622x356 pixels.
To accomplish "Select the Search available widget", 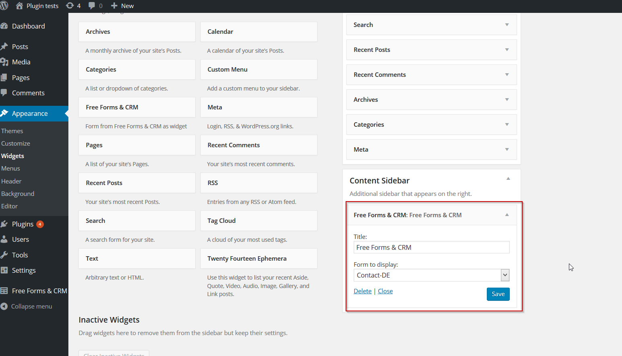I will (137, 221).
